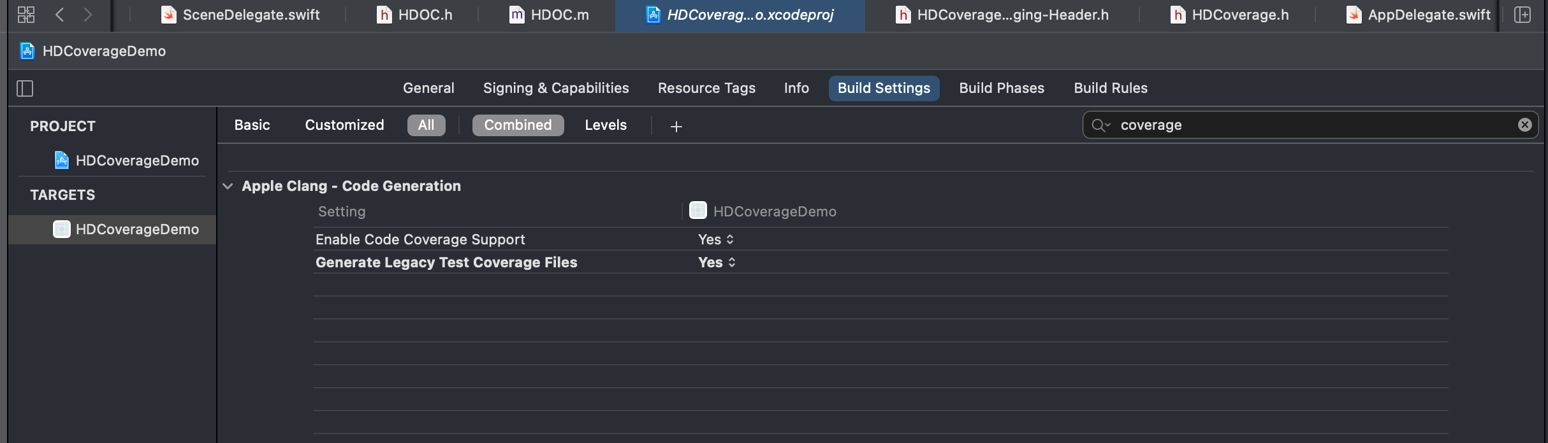This screenshot has width=1548, height=443.
Task: Click the HDCoverageDemo column header
Action: click(x=763, y=211)
